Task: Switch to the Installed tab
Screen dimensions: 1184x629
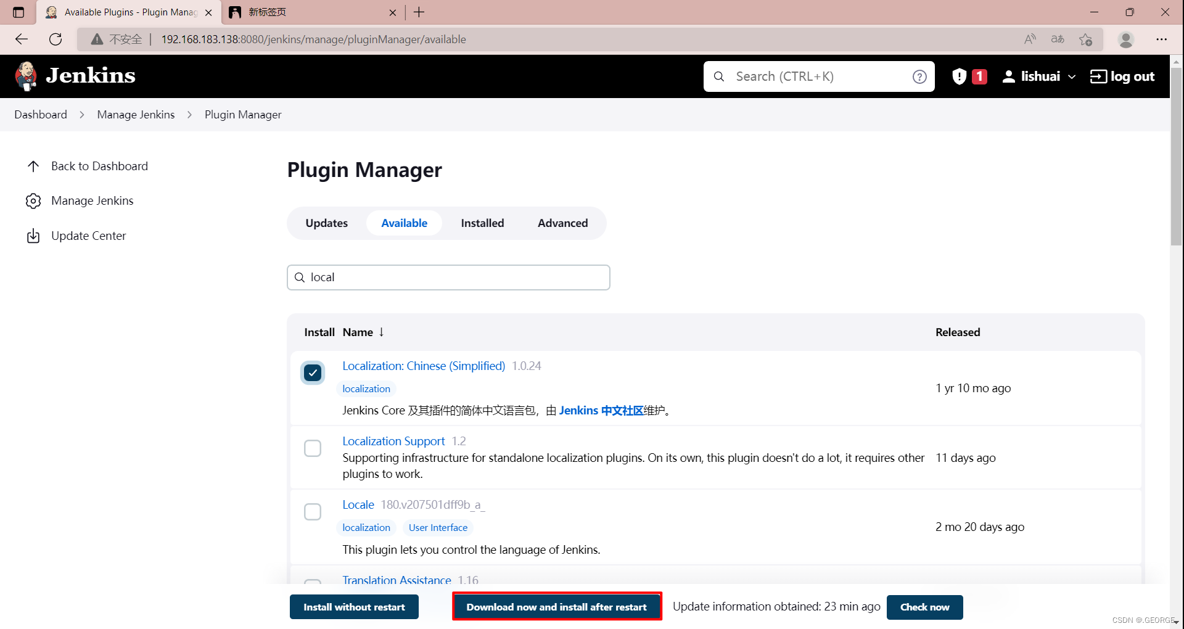Action: coord(483,223)
